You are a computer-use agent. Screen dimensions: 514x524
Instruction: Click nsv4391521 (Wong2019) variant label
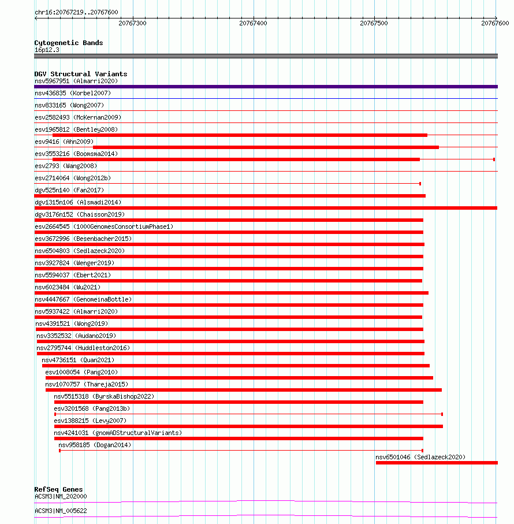click(x=72, y=324)
